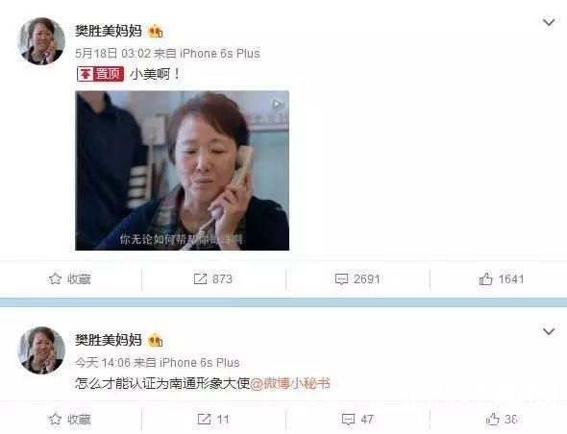Expand the second post's chevron options menu
The image size is (567, 434).
(549, 331)
